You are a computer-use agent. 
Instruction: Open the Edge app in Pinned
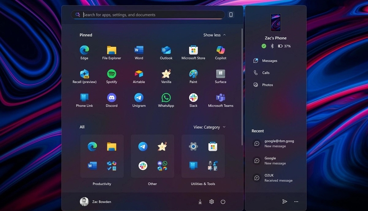click(84, 53)
